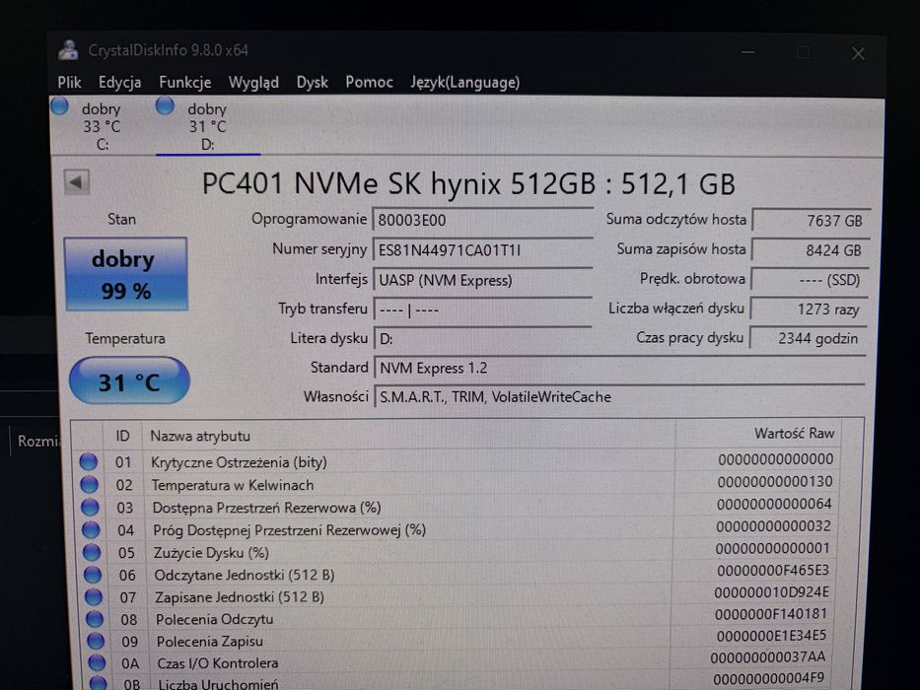
Task: Click raw value 00000000F465E3
Action: click(x=773, y=571)
